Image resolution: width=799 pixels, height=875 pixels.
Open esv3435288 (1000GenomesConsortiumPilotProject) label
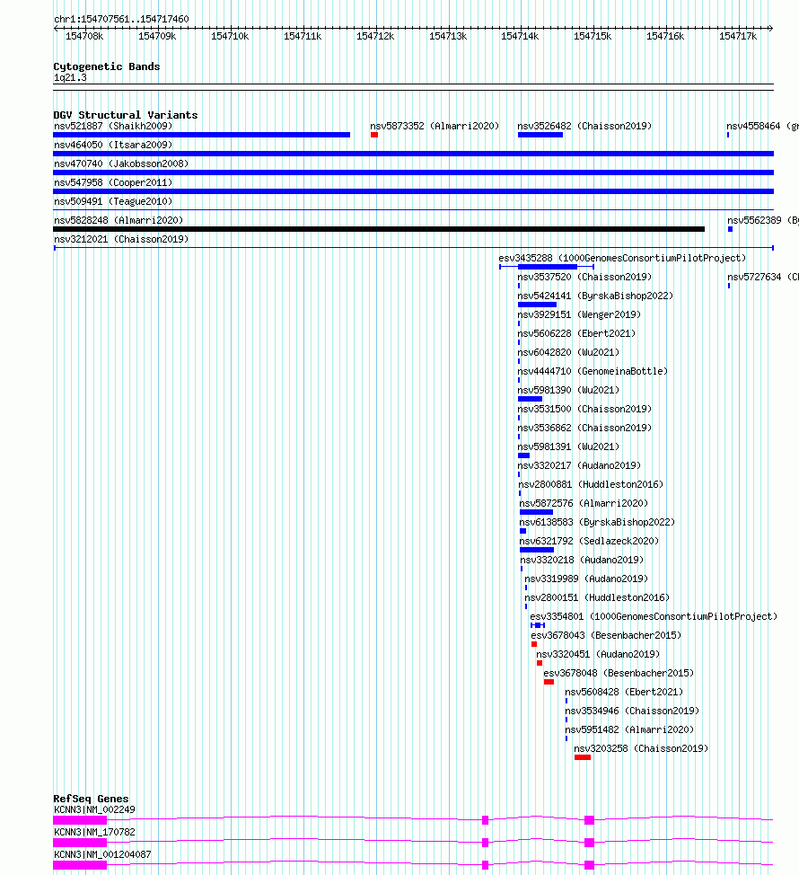pos(622,259)
